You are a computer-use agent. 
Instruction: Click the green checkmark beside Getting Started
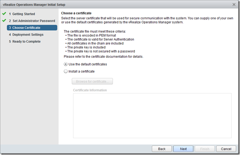pyautogui.click(x=4, y=14)
